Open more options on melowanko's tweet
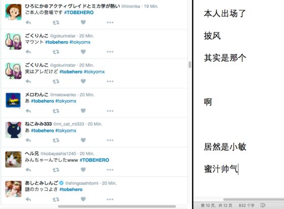Image resolution: width=284 pixels, height=209 pixels. 110,111
